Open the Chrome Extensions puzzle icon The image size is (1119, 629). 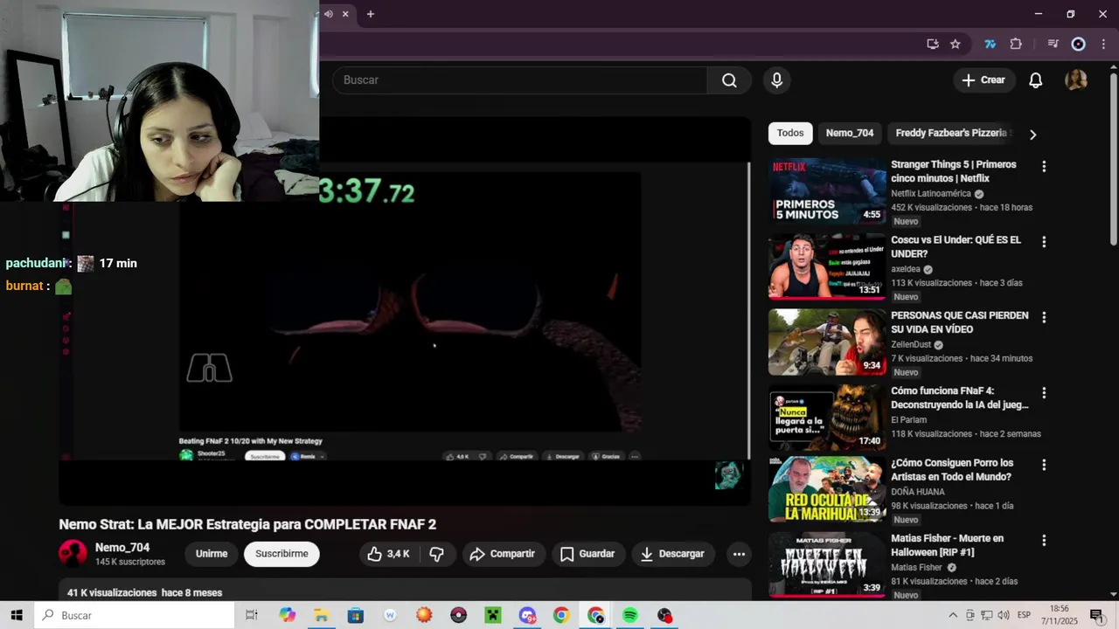click(x=1016, y=44)
